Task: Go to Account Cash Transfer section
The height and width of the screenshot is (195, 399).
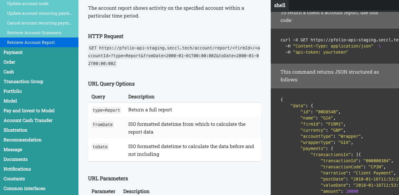Action: (28, 120)
